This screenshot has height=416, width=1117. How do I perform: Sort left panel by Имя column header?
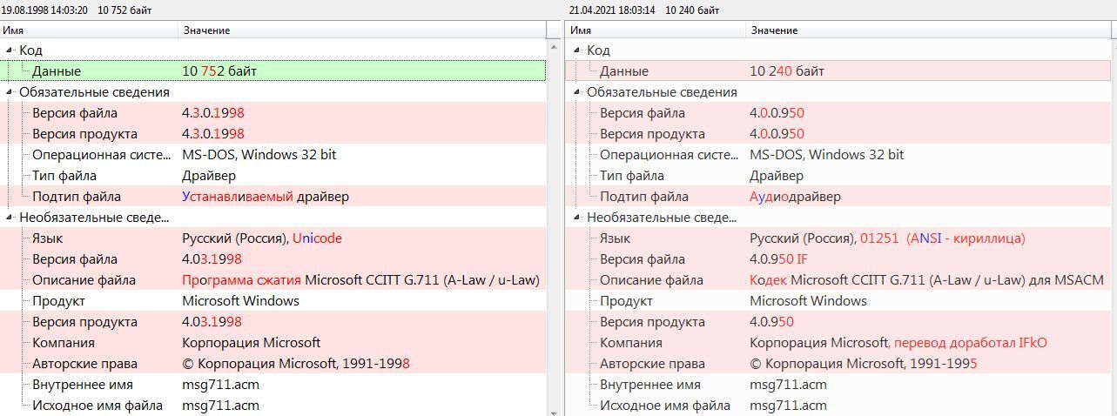tap(90, 30)
